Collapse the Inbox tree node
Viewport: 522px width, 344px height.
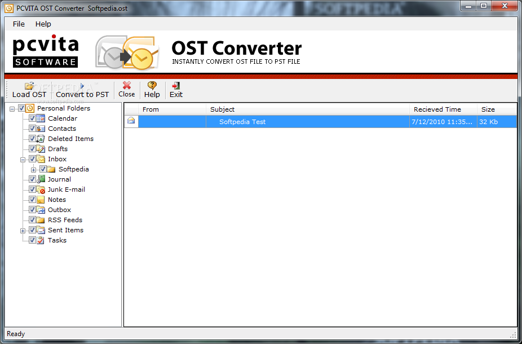point(23,160)
